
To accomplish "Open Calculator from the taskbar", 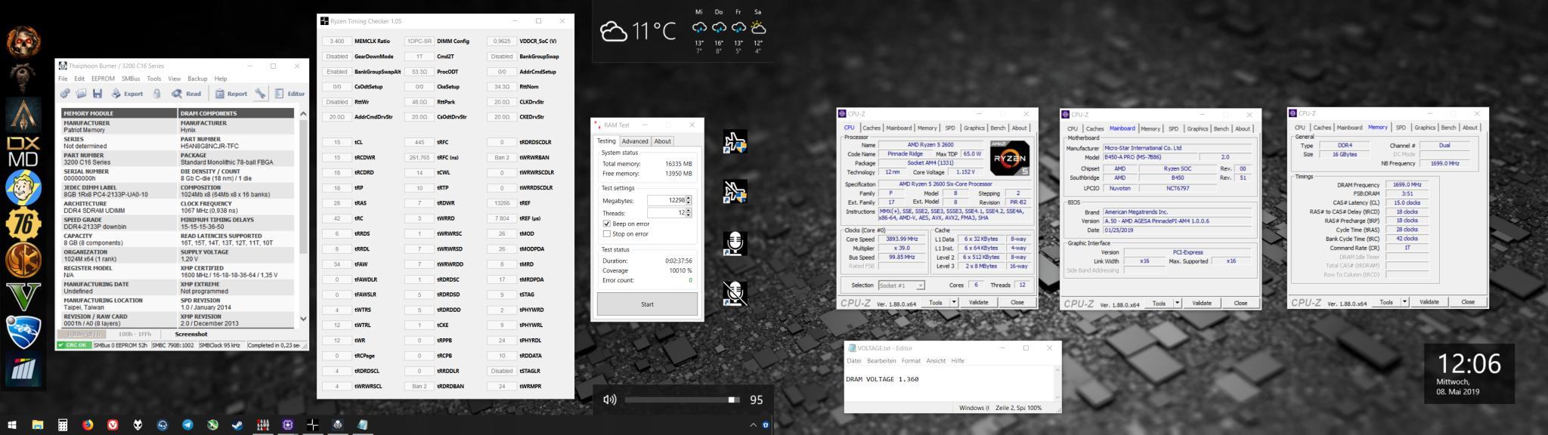I will (63, 425).
